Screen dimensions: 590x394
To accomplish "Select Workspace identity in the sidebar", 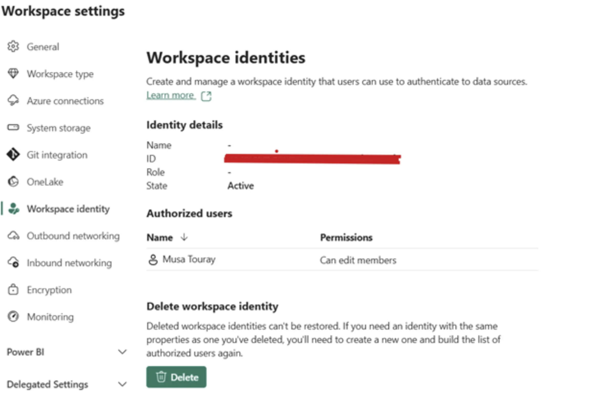I will (x=68, y=209).
